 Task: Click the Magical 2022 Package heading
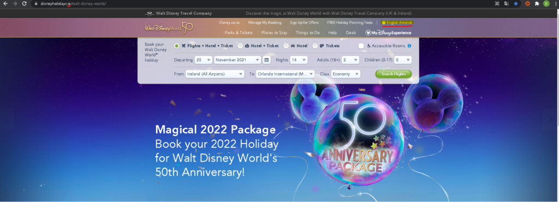click(215, 129)
